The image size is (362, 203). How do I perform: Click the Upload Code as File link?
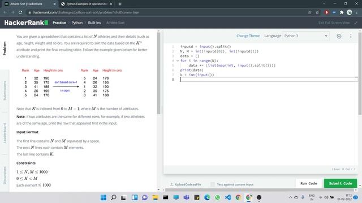click(x=186, y=184)
